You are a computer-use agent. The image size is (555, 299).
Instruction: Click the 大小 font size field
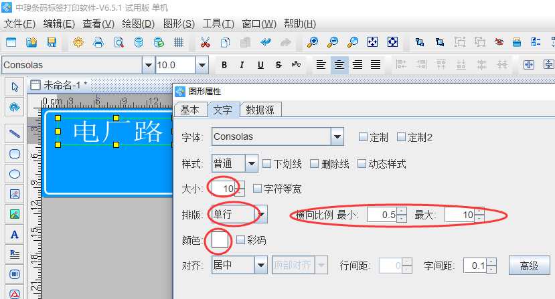click(224, 189)
